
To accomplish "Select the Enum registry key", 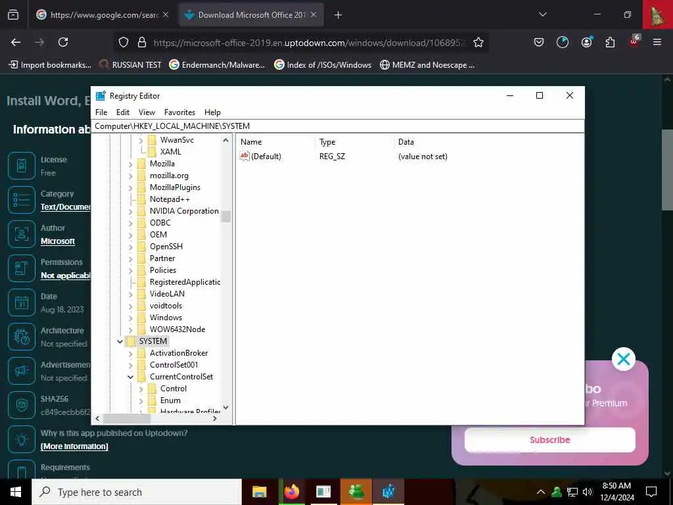I will pos(170,400).
